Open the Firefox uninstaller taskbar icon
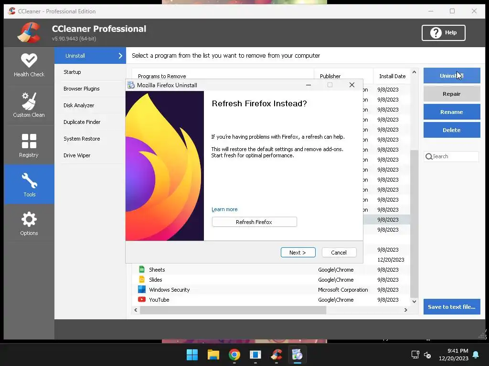 point(298,355)
